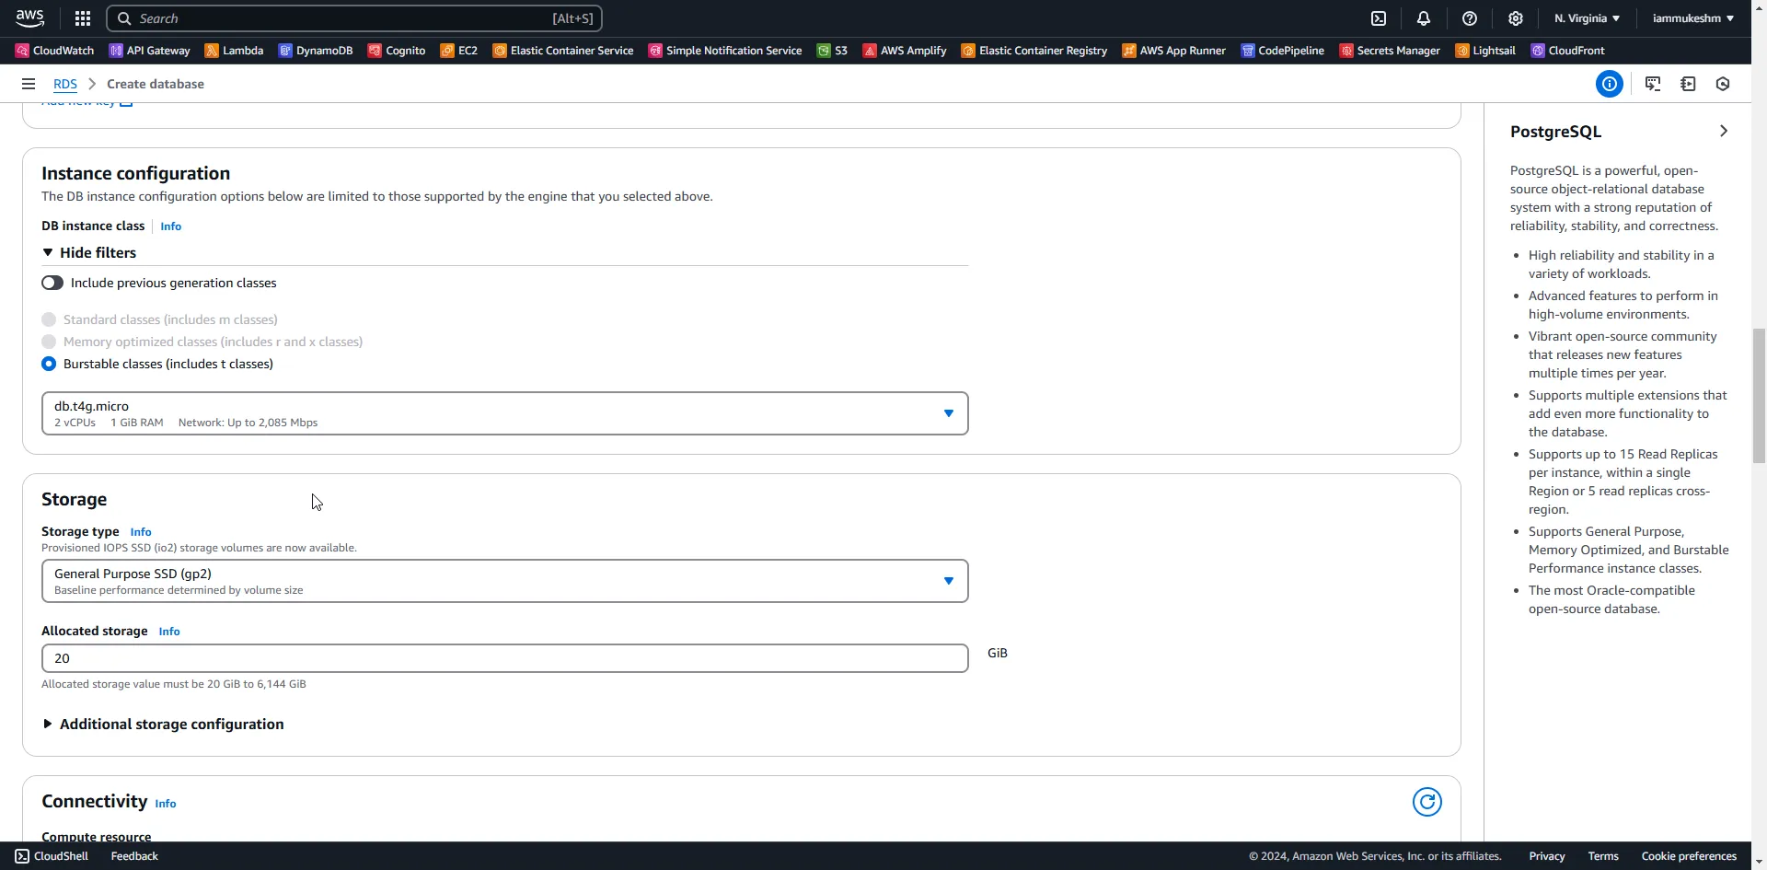The image size is (1767, 870).
Task: Open the Help question-mark menu
Action: [1469, 17]
